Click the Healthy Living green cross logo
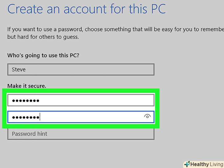This screenshot has width=224, height=168. tap(186, 164)
